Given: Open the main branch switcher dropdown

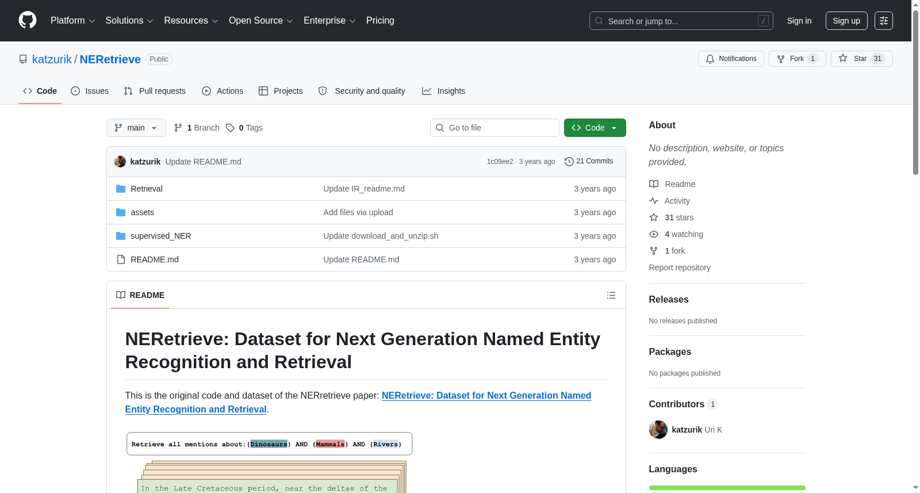Looking at the screenshot, I should (136, 128).
